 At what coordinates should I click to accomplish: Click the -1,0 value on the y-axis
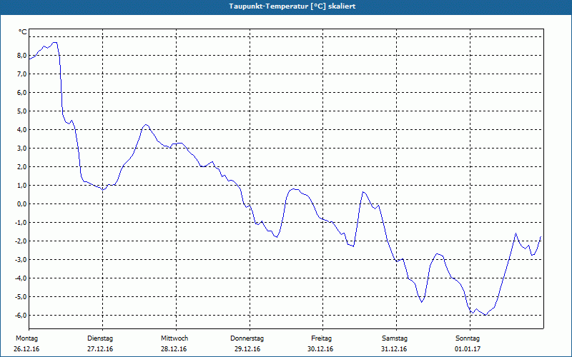click(x=21, y=223)
